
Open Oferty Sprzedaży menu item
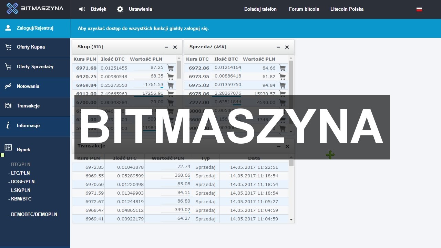click(x=35, y=67)
